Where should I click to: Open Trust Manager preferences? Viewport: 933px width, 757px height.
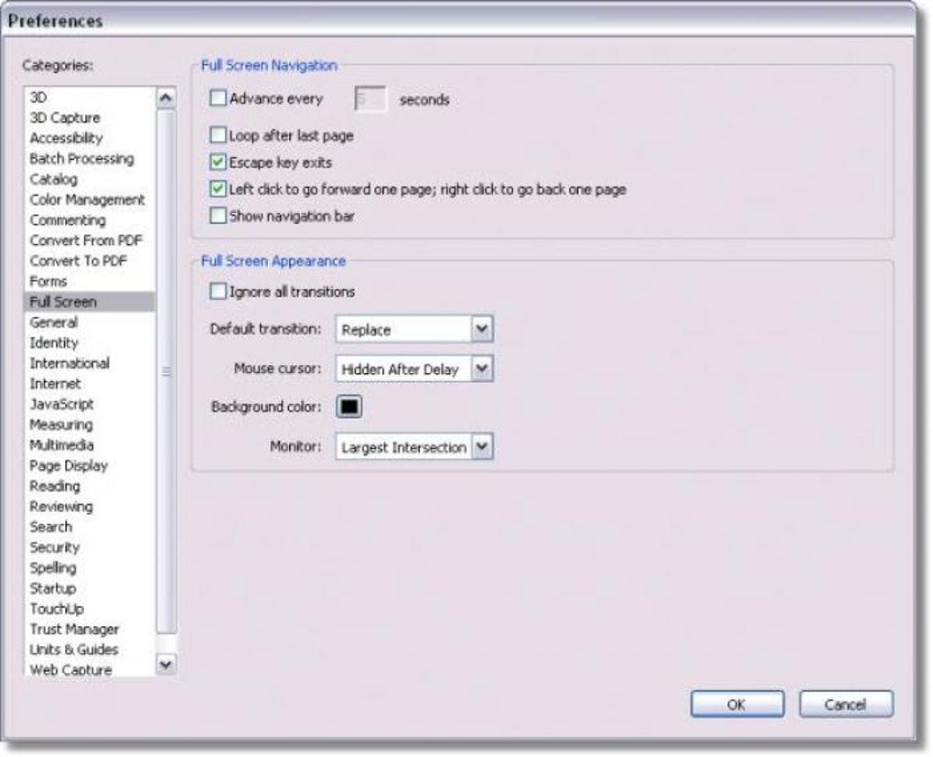tap(90, 629)
